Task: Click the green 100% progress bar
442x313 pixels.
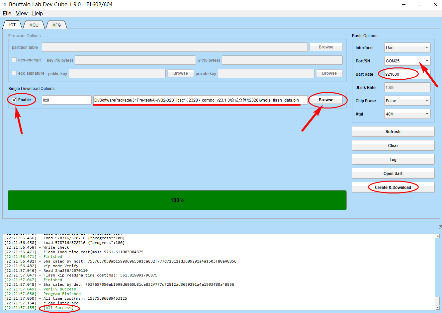Action: point(177,200)
